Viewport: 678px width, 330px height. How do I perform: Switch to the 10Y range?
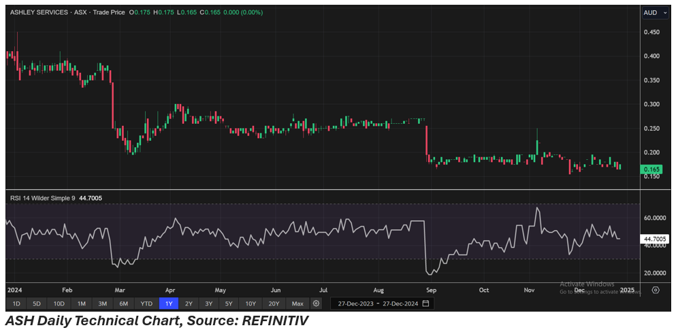[251, 303]
